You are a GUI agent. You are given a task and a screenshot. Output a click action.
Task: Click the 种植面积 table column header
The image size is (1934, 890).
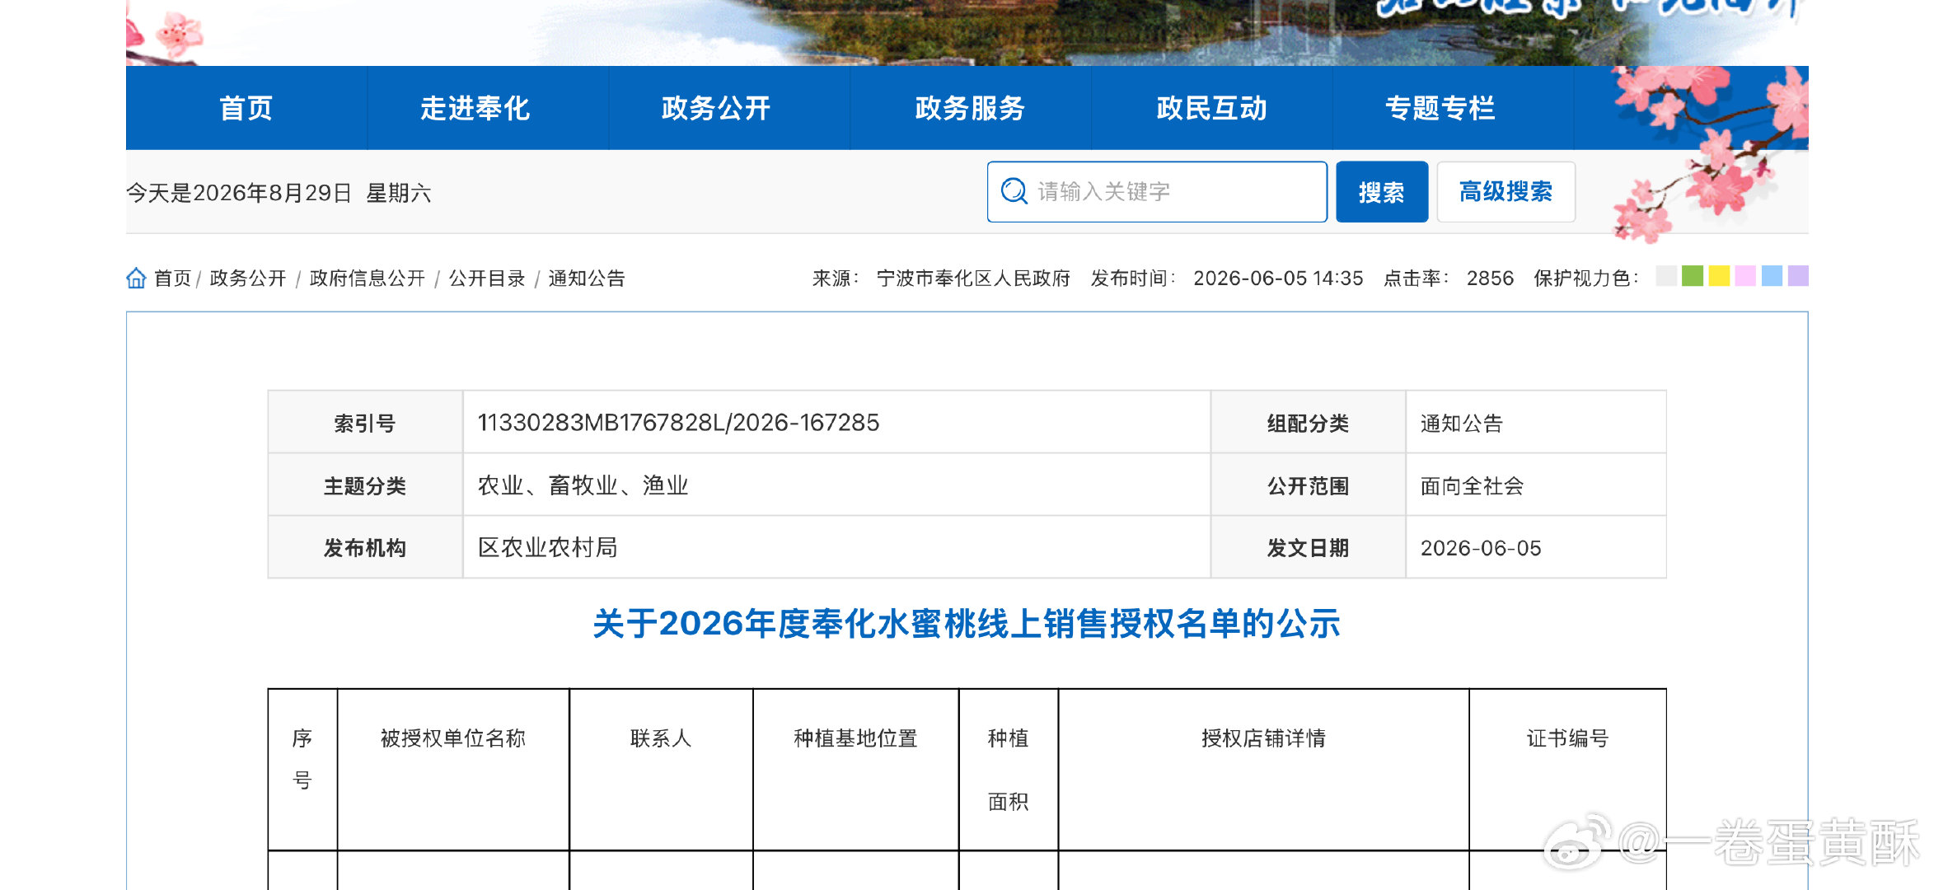coord(1009,770)
